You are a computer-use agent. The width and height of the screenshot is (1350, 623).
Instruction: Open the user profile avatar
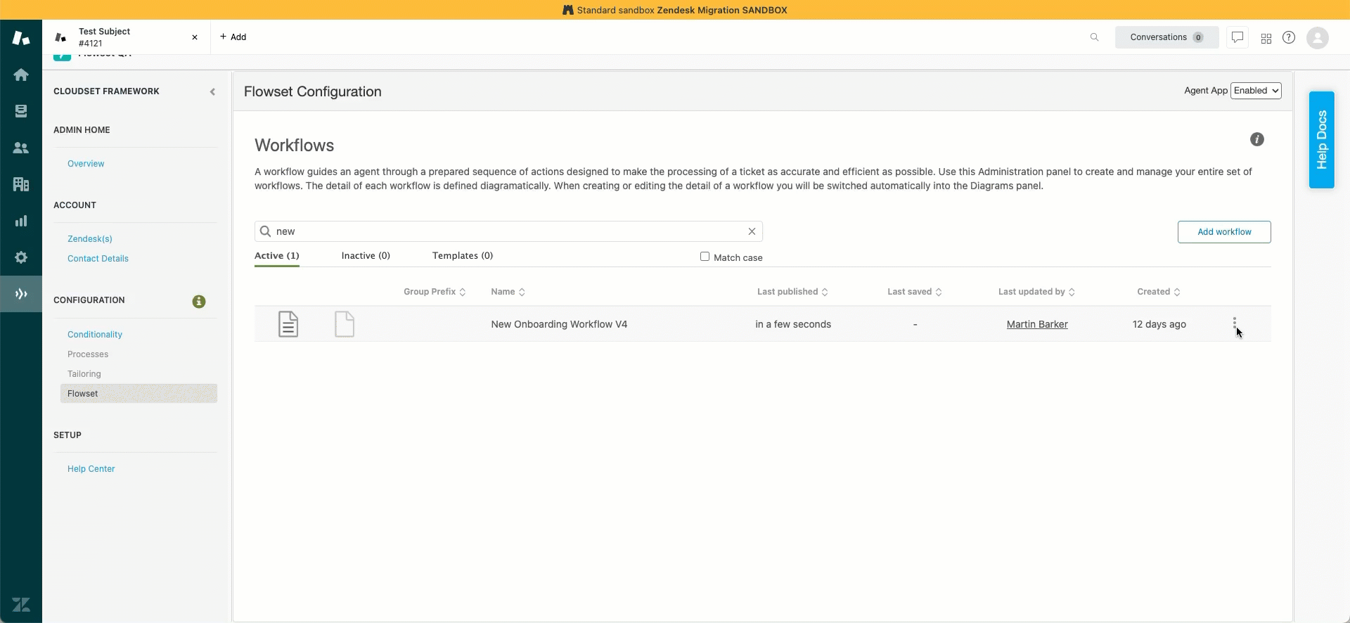point(1318,38)
